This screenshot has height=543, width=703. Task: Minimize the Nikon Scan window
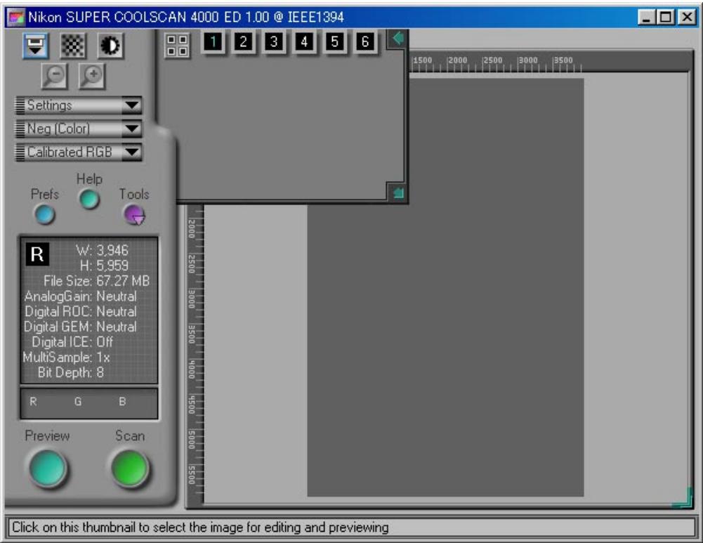[x=646, y=18]
